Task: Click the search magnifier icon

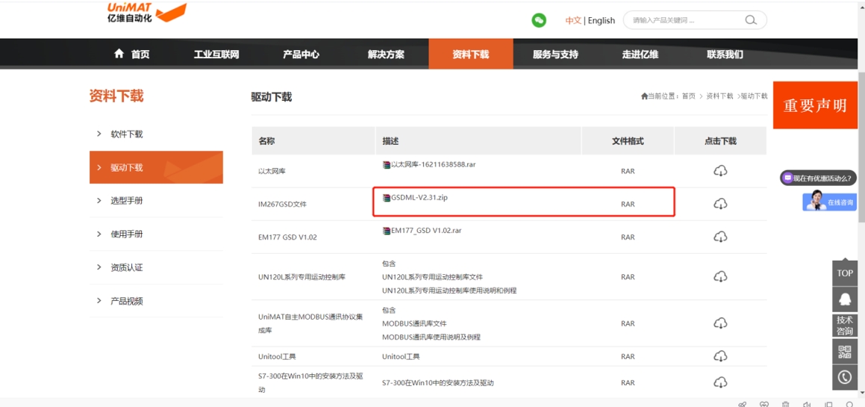Action: click(x=751, y=20)
